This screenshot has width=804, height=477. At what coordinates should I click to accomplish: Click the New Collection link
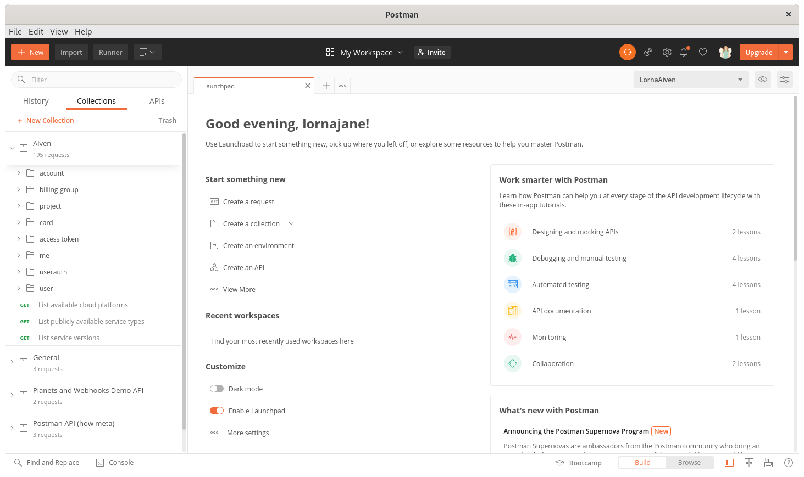coord(49,121)
